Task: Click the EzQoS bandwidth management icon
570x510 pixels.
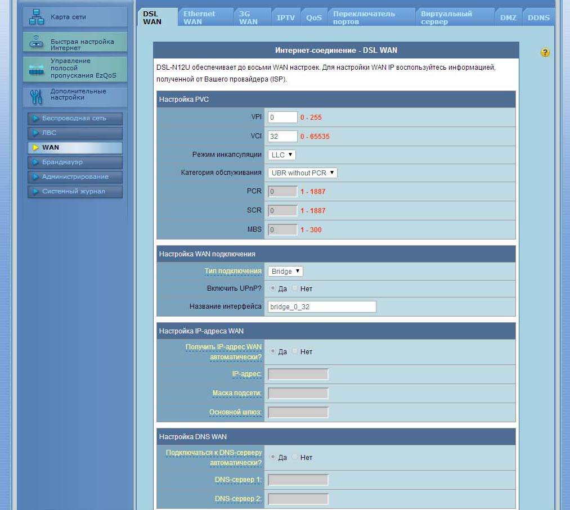Action: pyautogui.click(x=37, y=69)
